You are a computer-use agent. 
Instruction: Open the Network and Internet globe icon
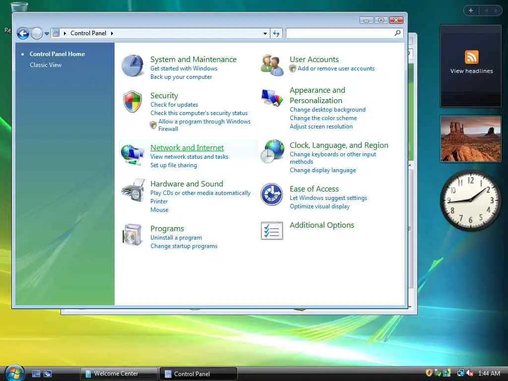[x=132, y=155]
